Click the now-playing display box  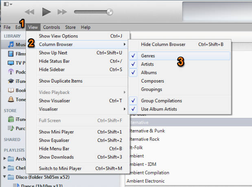tap(217, 11)
